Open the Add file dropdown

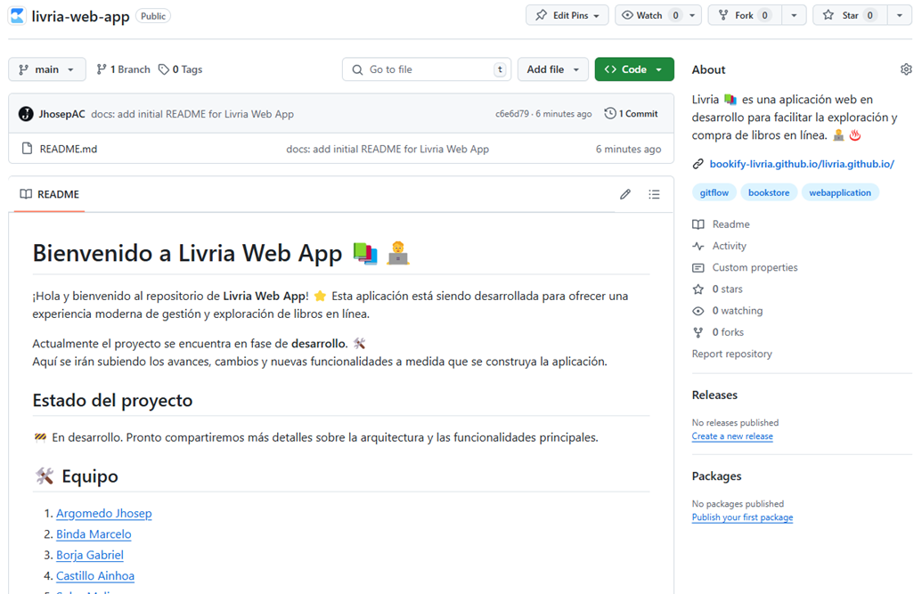point(552,69)
